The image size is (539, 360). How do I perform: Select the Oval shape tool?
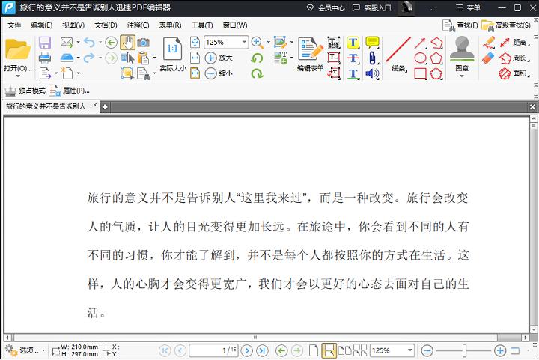[420, 58]
